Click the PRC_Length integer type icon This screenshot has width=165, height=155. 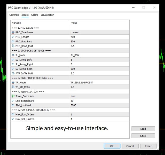13,37
